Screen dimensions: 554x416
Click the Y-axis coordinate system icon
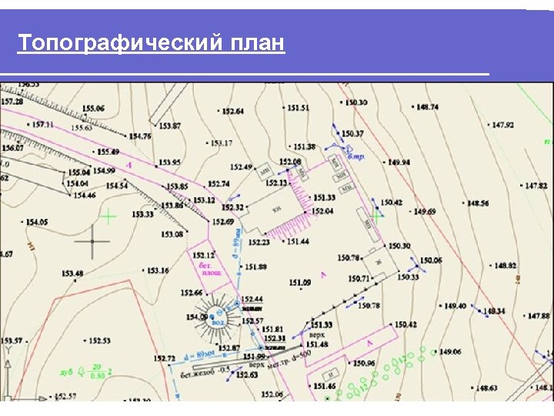click(x=8, y=371)
